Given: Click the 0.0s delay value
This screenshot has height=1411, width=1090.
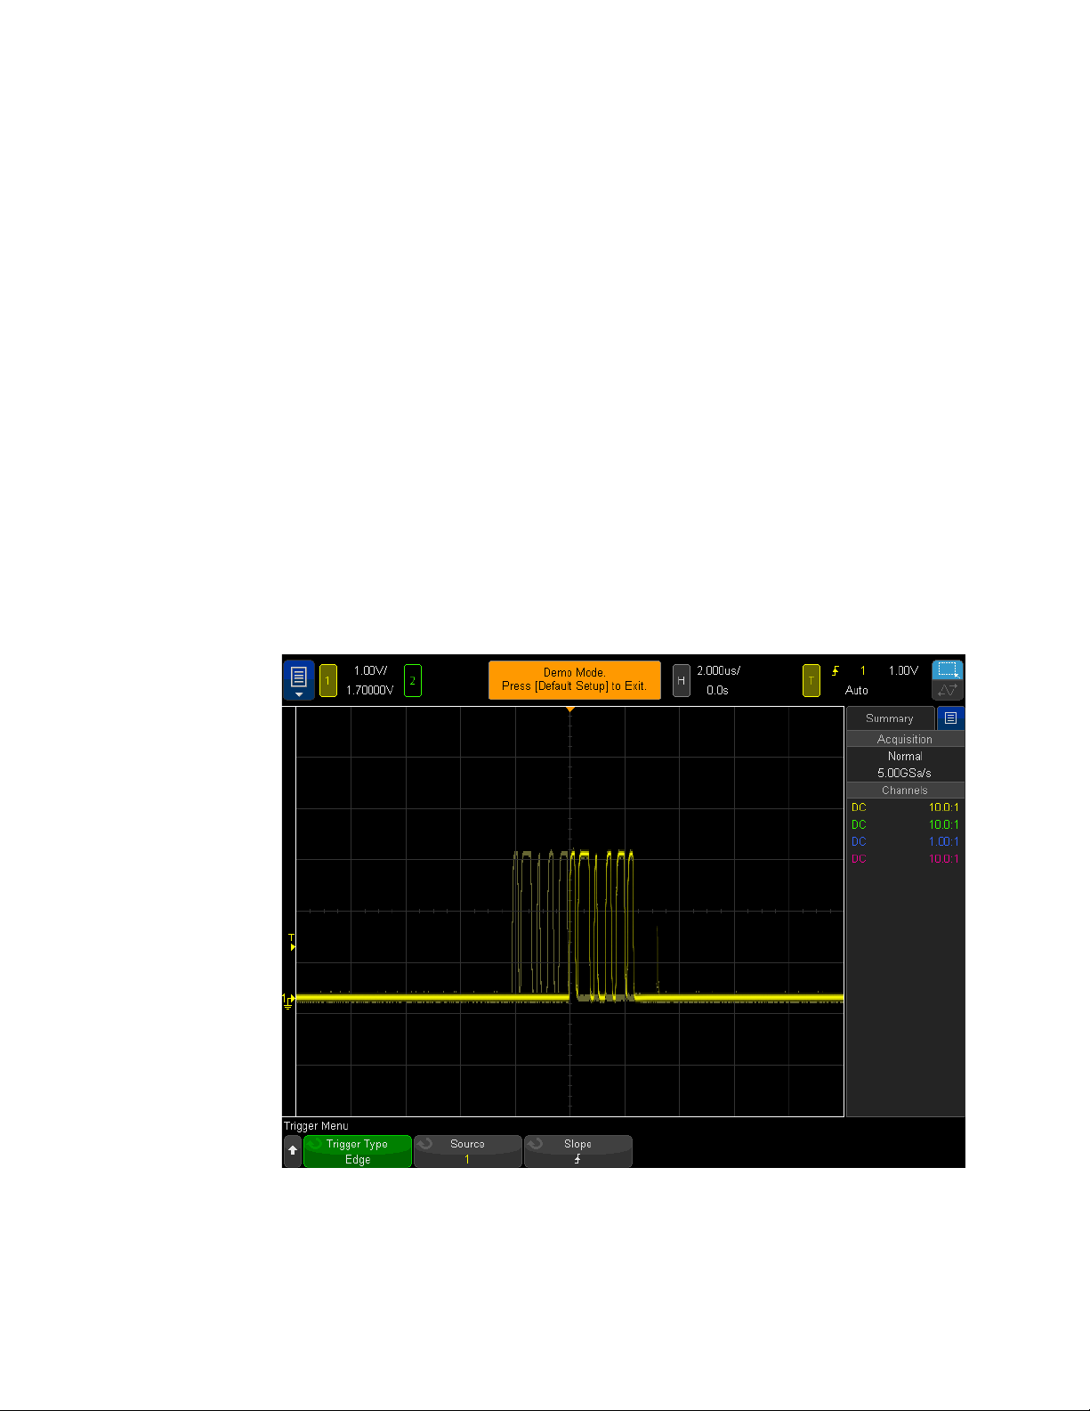Looking at the screenshot, I should pyautogui.click(x=717, y=690).
